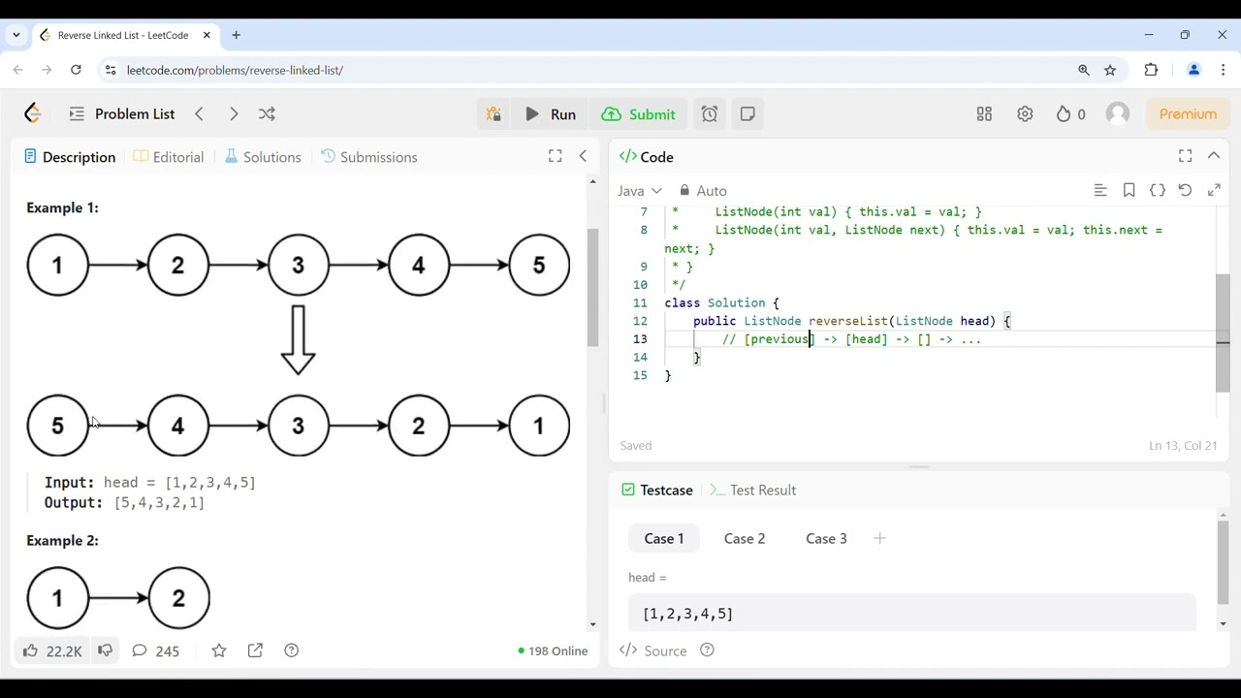Screen dimensions: 1241x698
Task: Open the Chrome tab search dropdown
Action: [x=16, y=35]
